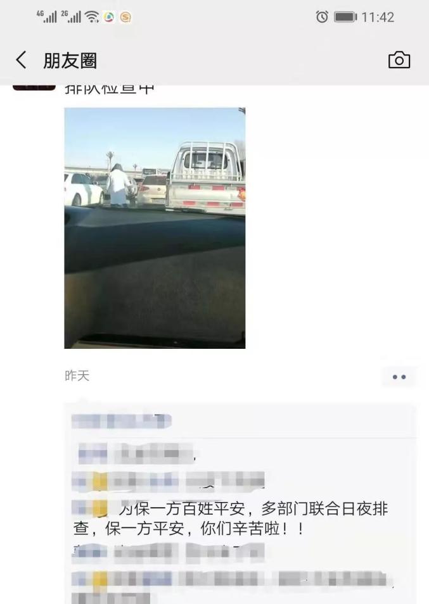Tap the colorful round notification icon
429x604 pixels.
click(109, 17)
